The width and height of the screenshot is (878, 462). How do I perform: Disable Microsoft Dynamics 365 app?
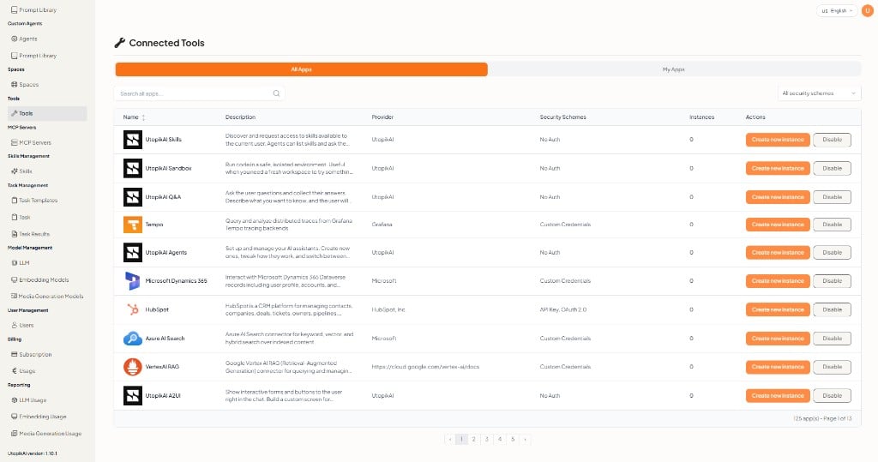[832, 281]
